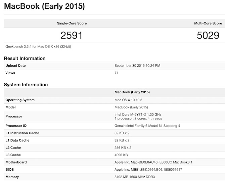
Task: Click the multi-core score value 5029
Action: 208,35
